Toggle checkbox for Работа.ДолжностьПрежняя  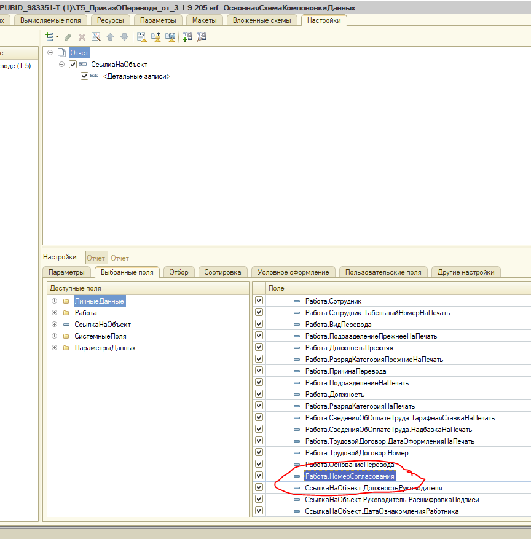(x=259, y=347)
